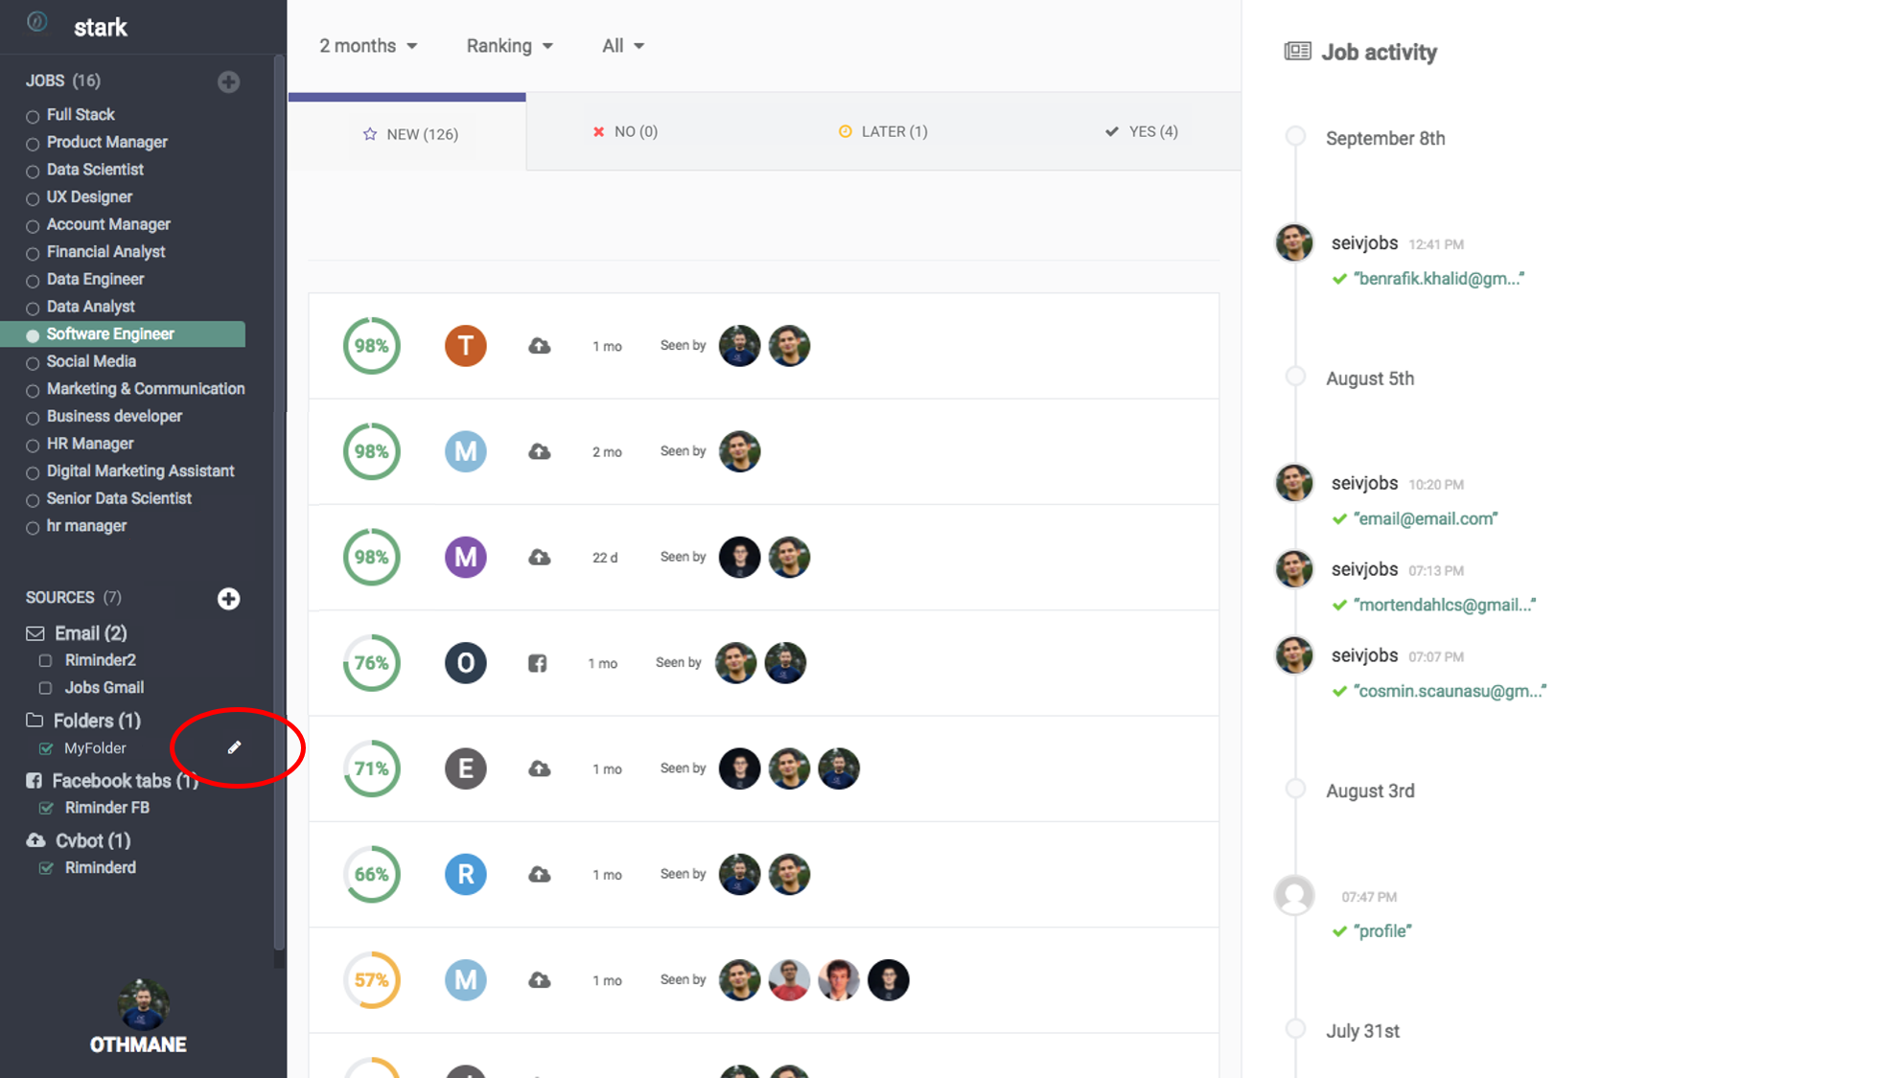1879x1078 pixels.
Task: Open the 2 months period dropdown
Action: [368, 46]
